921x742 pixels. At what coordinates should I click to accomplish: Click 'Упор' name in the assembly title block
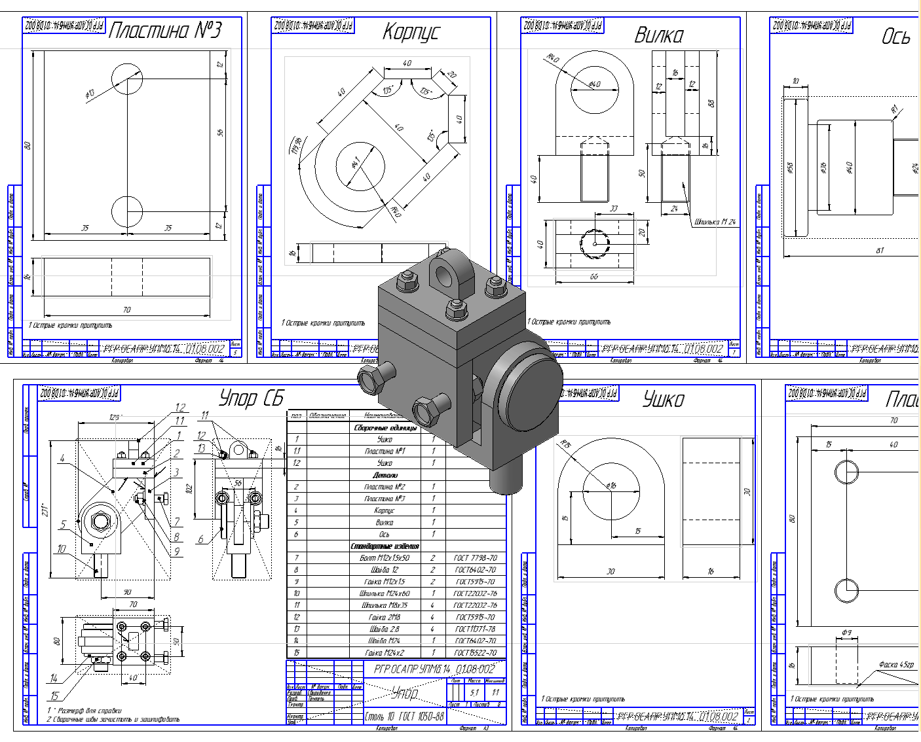pyautogui.click(x=405, y=692)
